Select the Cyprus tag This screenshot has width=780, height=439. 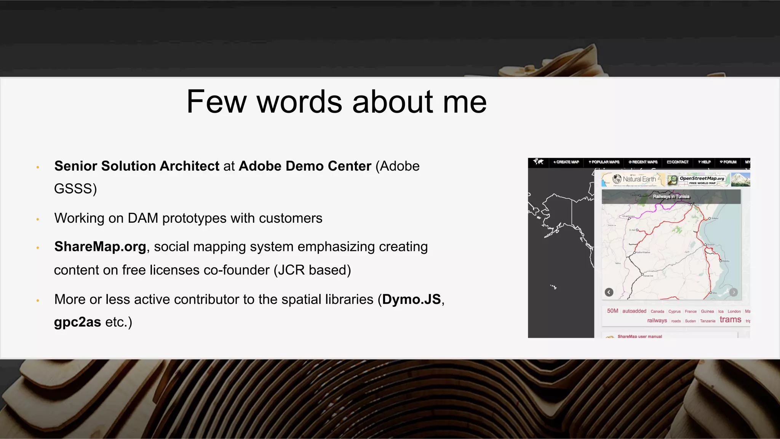[x=675, y=311]
